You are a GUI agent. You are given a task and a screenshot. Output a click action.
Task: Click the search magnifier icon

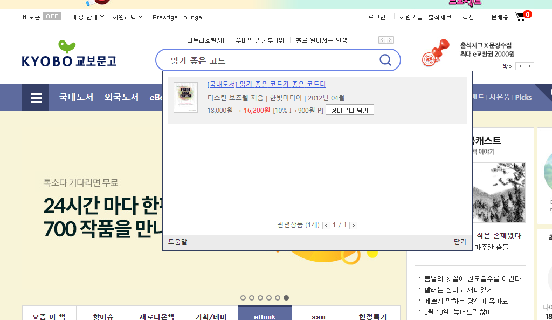point(385,60)
